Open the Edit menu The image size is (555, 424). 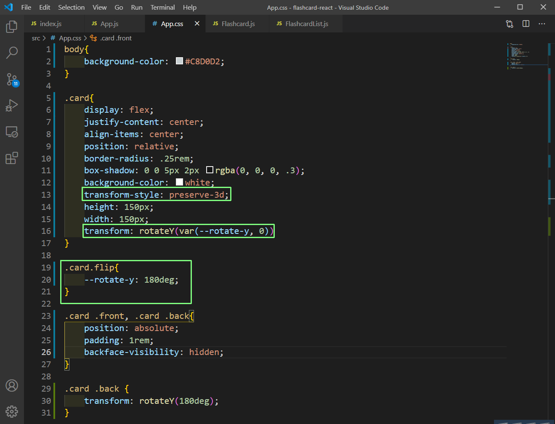[45, 7]
